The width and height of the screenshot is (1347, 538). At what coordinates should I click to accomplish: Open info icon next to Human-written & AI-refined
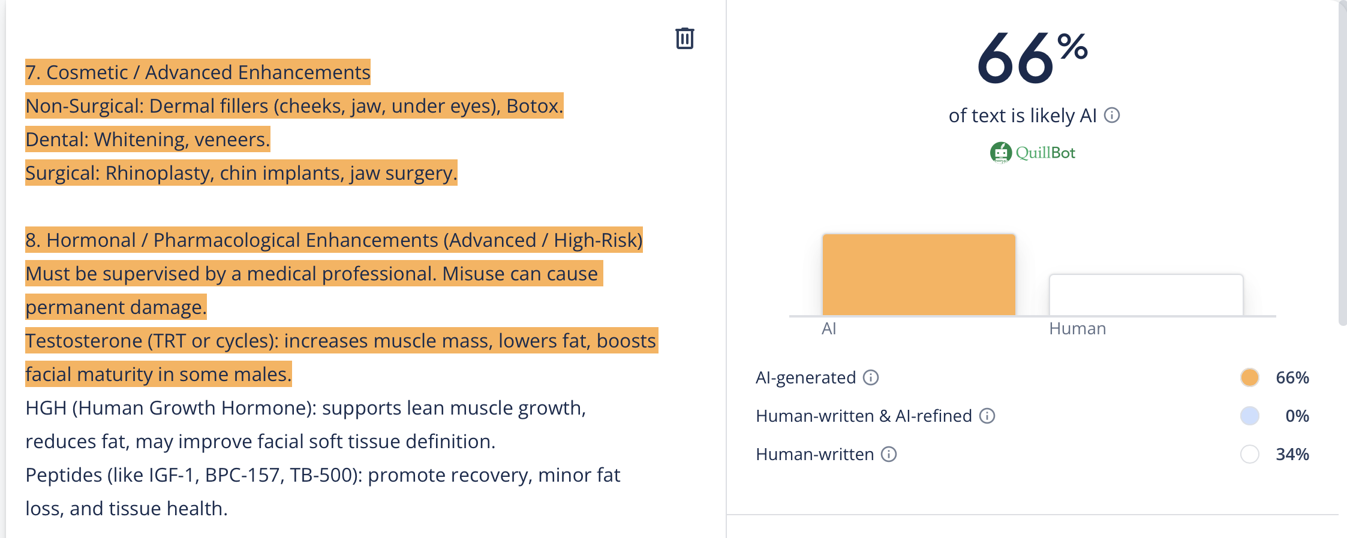coord(987,416)
